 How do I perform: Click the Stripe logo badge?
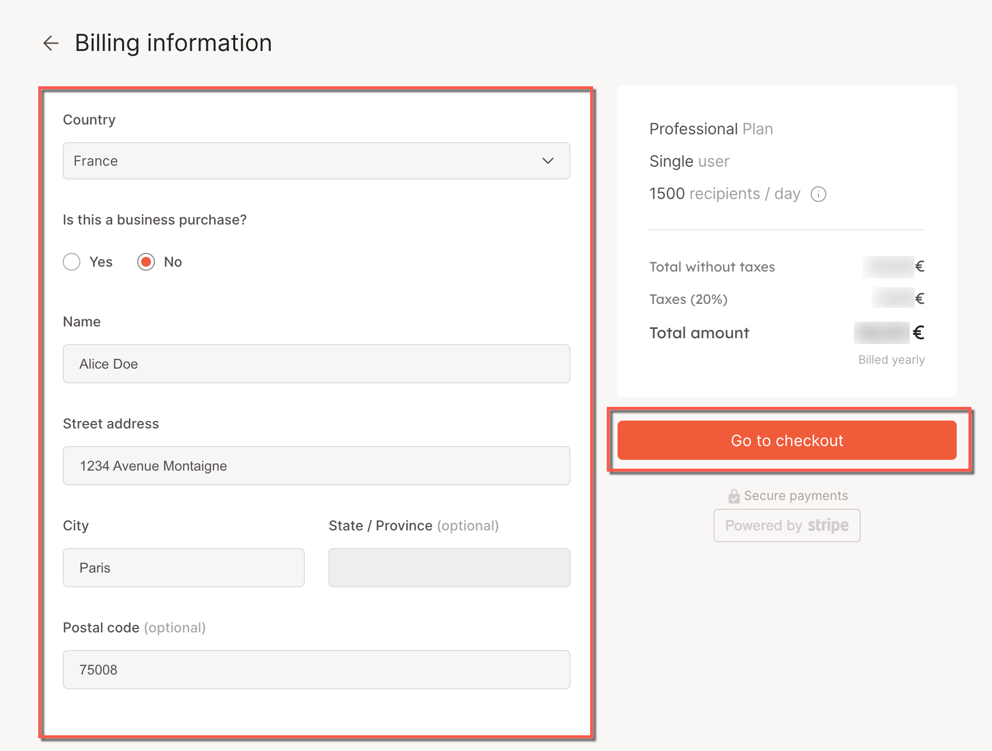tap(828, 526)
